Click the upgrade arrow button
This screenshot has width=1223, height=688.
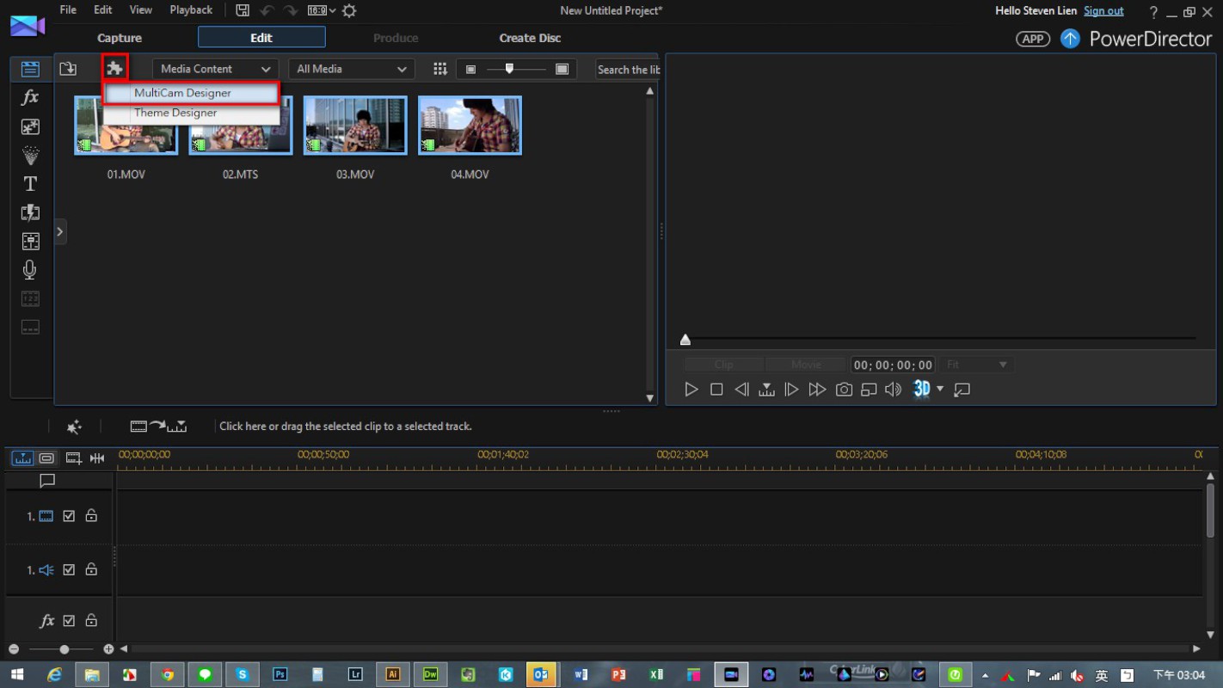click(x=1070, y=39)
